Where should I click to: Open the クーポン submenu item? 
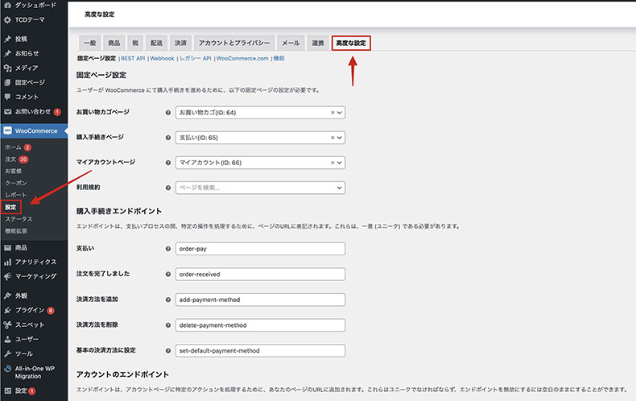coord(16,183)
